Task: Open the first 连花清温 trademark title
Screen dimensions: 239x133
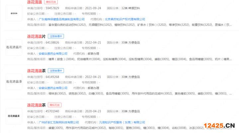Action: click(x=35, y=2)
